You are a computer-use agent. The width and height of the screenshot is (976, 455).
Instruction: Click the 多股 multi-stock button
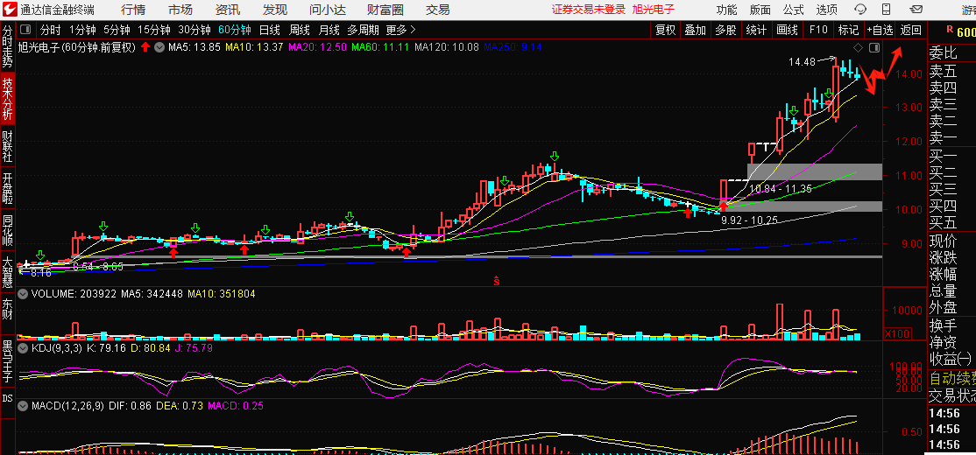[x=725, y=30]
